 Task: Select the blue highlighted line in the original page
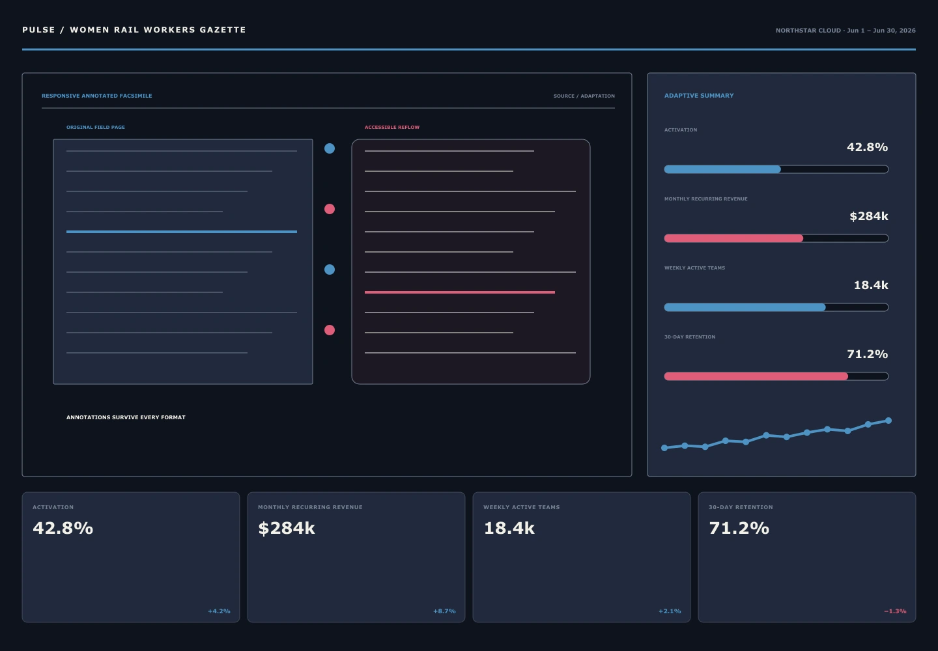click(182, 232)
